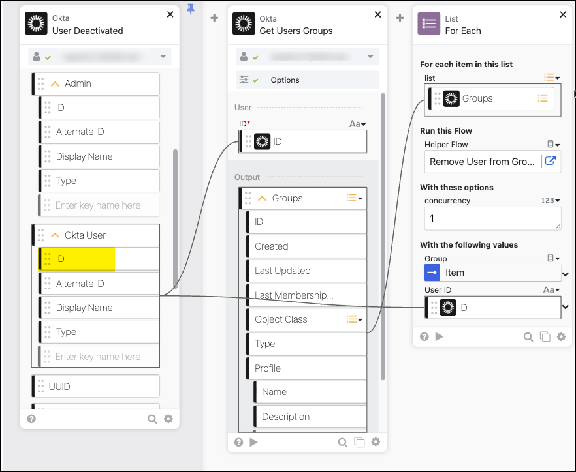
Task: Open the connection dropdown on the Get Users Groups card
Action: (x=371, y=57)
